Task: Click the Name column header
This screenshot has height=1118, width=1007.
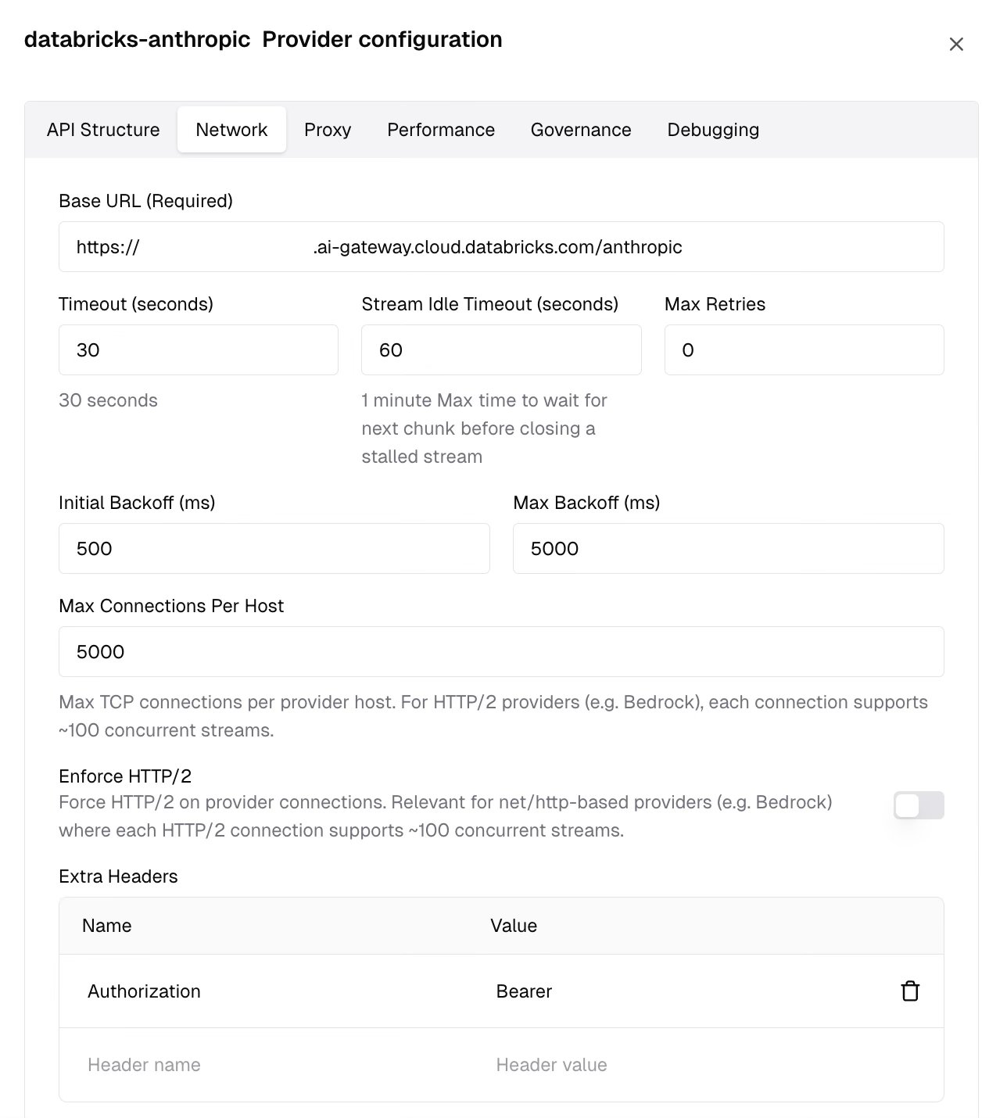Action: click(x=107, y=926)
